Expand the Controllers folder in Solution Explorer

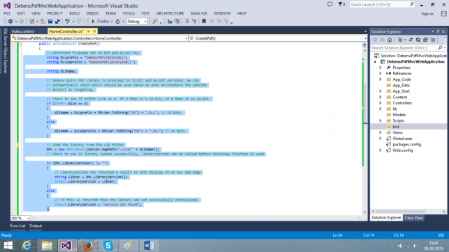381,103
